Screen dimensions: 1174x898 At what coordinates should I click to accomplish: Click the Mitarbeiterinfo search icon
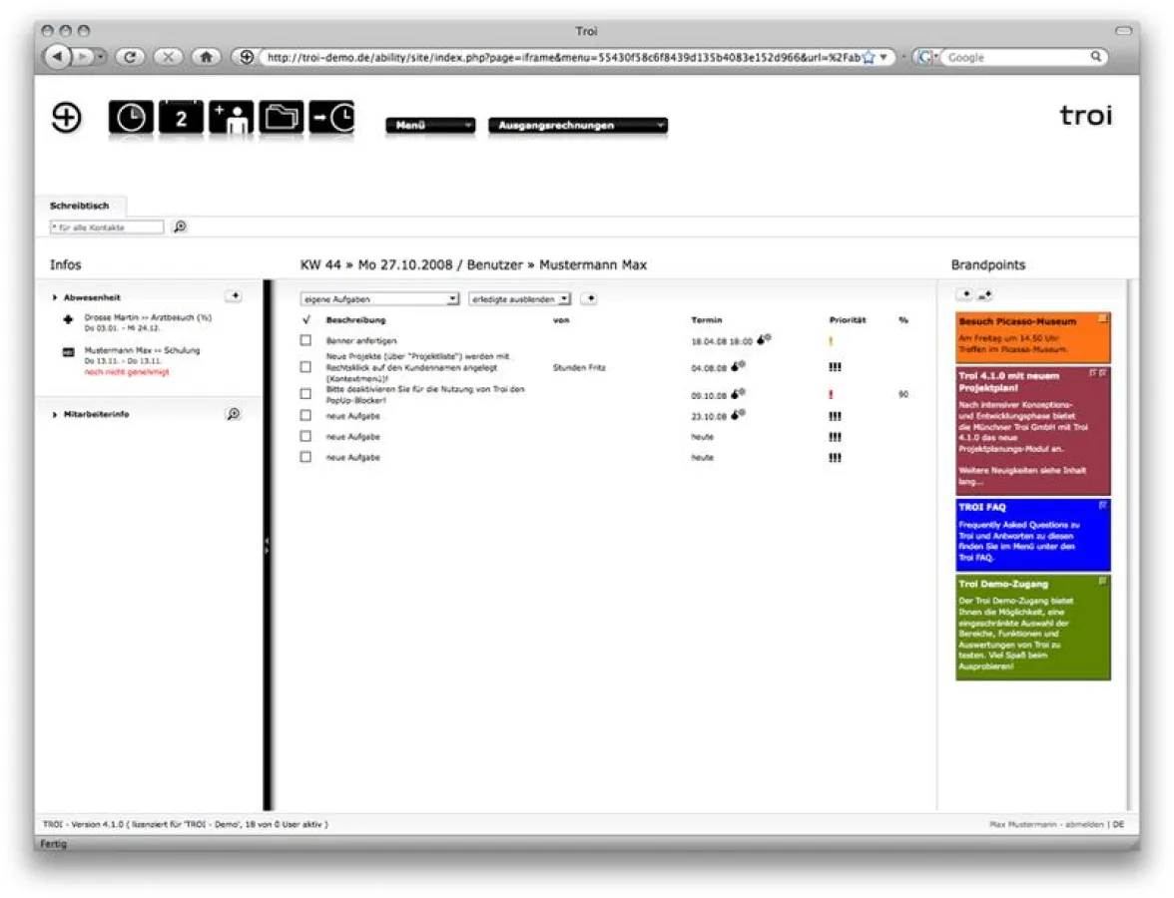(x=233, y=414)
